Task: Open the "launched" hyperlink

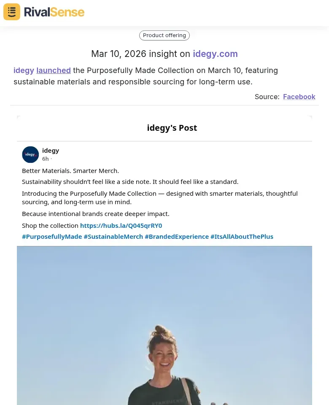Action: [x=54, y=70]
